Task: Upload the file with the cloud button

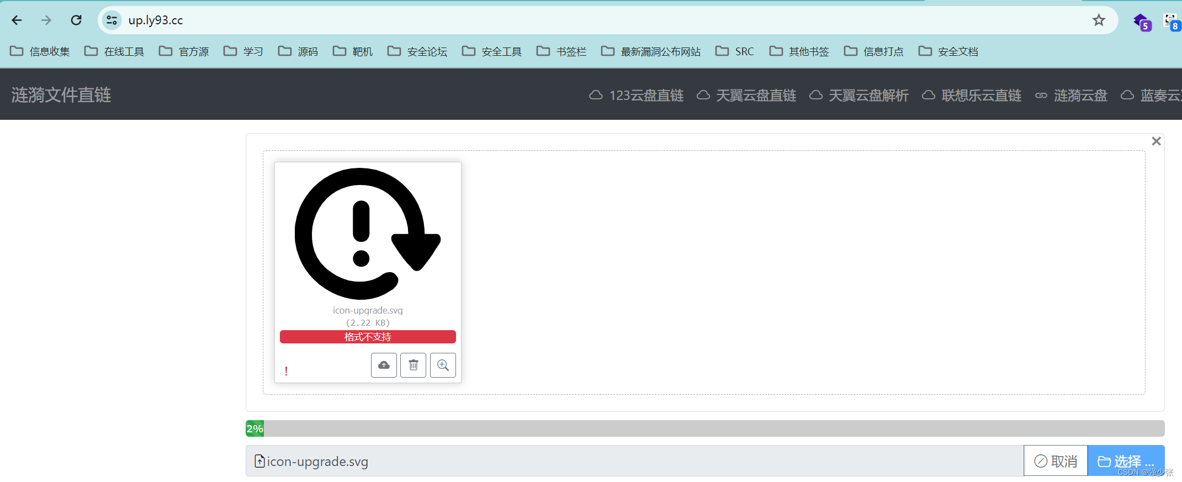Action: (384, 365)
